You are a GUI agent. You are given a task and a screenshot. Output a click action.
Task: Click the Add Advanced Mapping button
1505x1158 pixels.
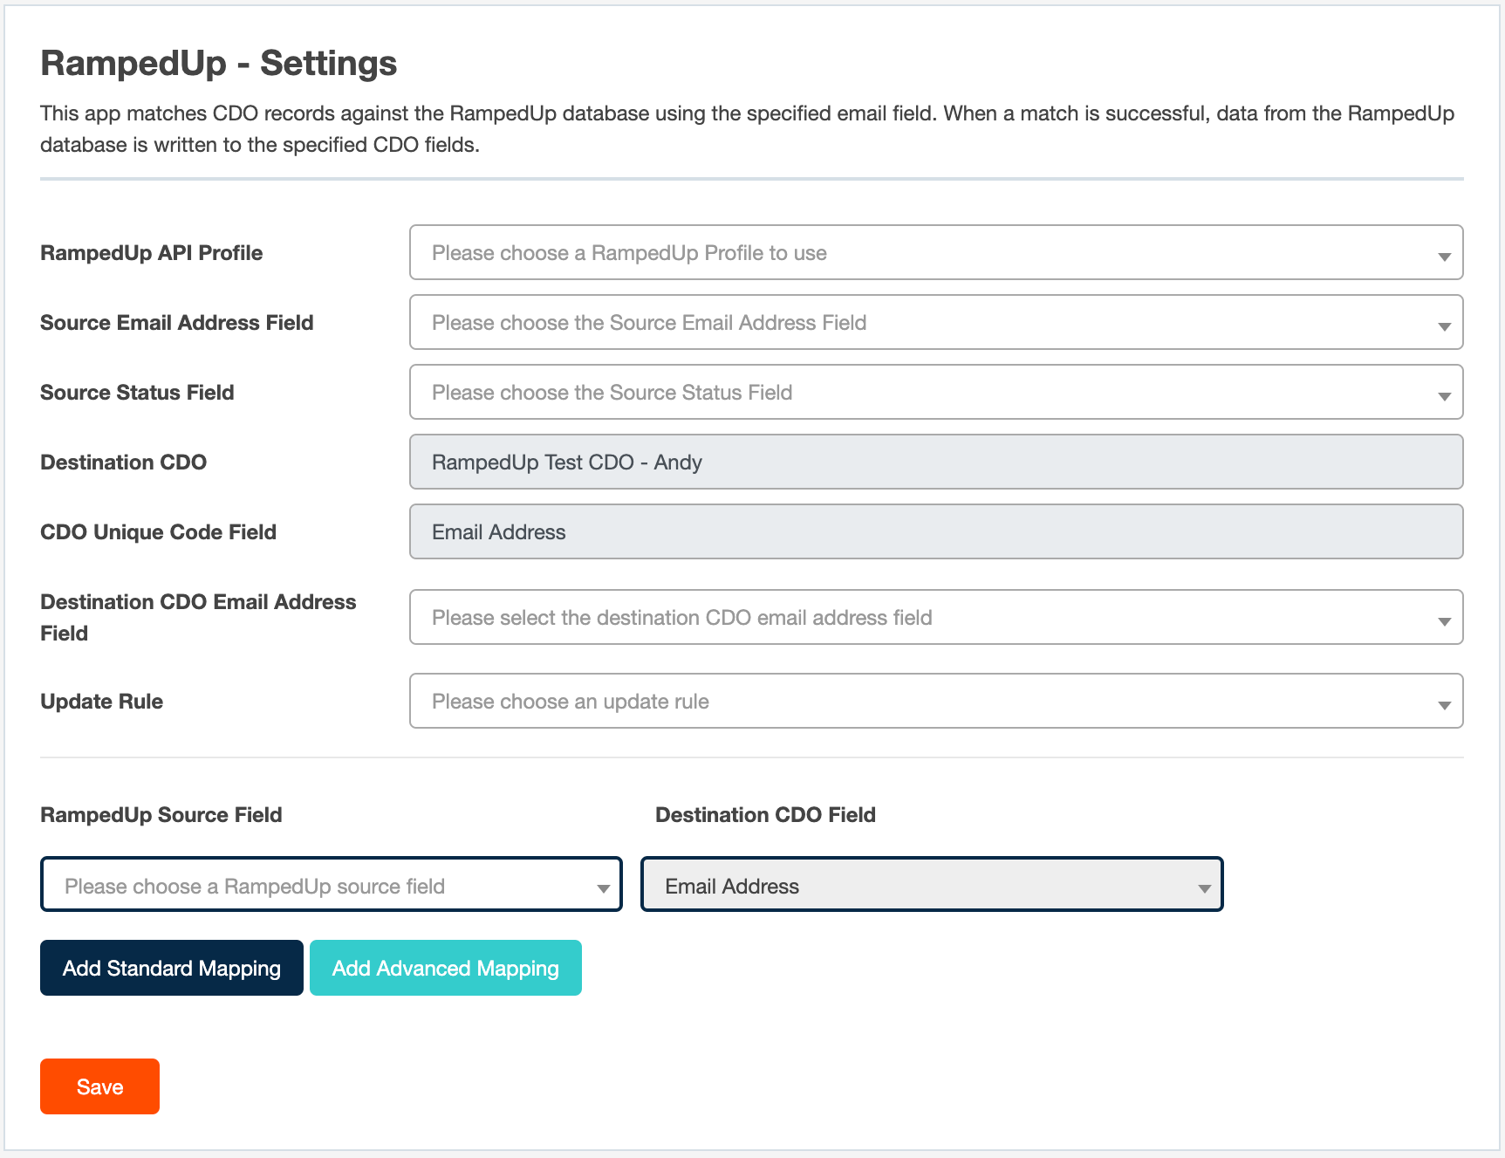tap(446, 968)
